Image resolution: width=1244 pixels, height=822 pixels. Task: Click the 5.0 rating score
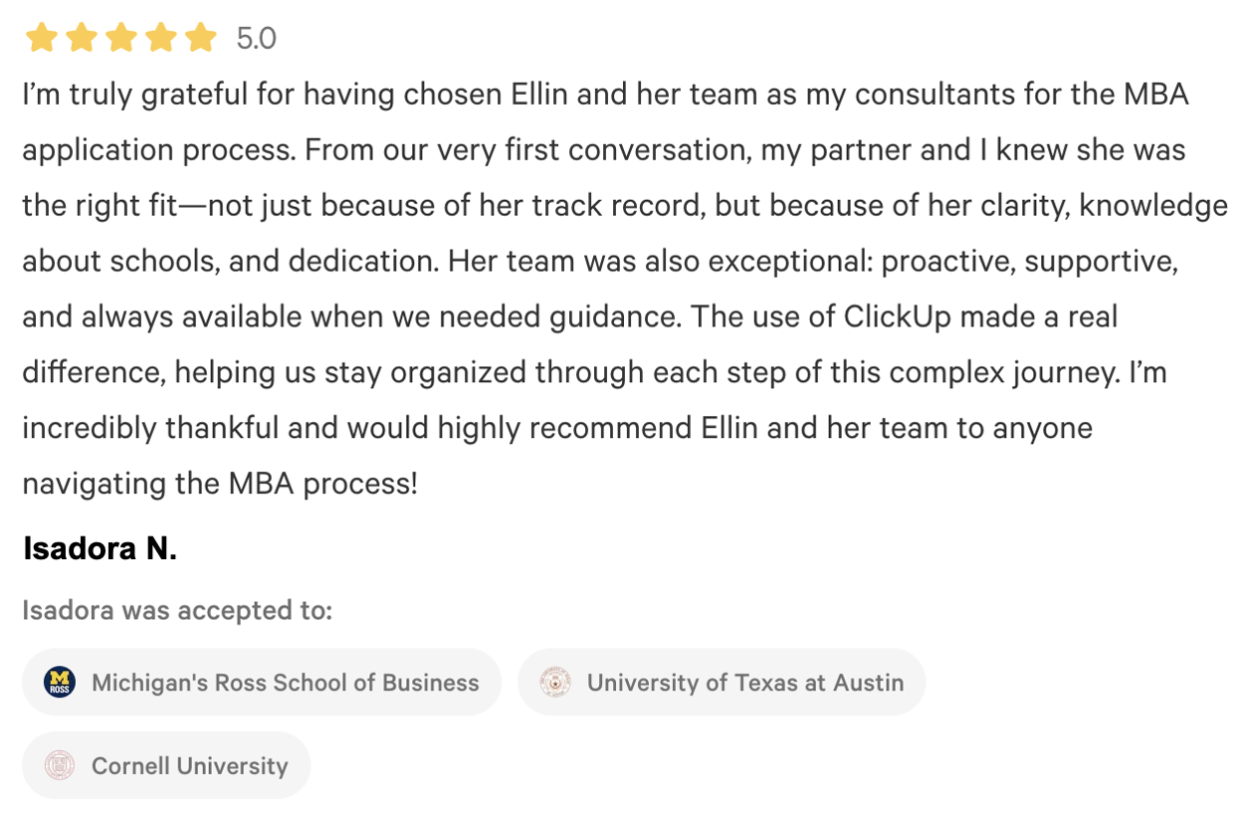(256, 39)
